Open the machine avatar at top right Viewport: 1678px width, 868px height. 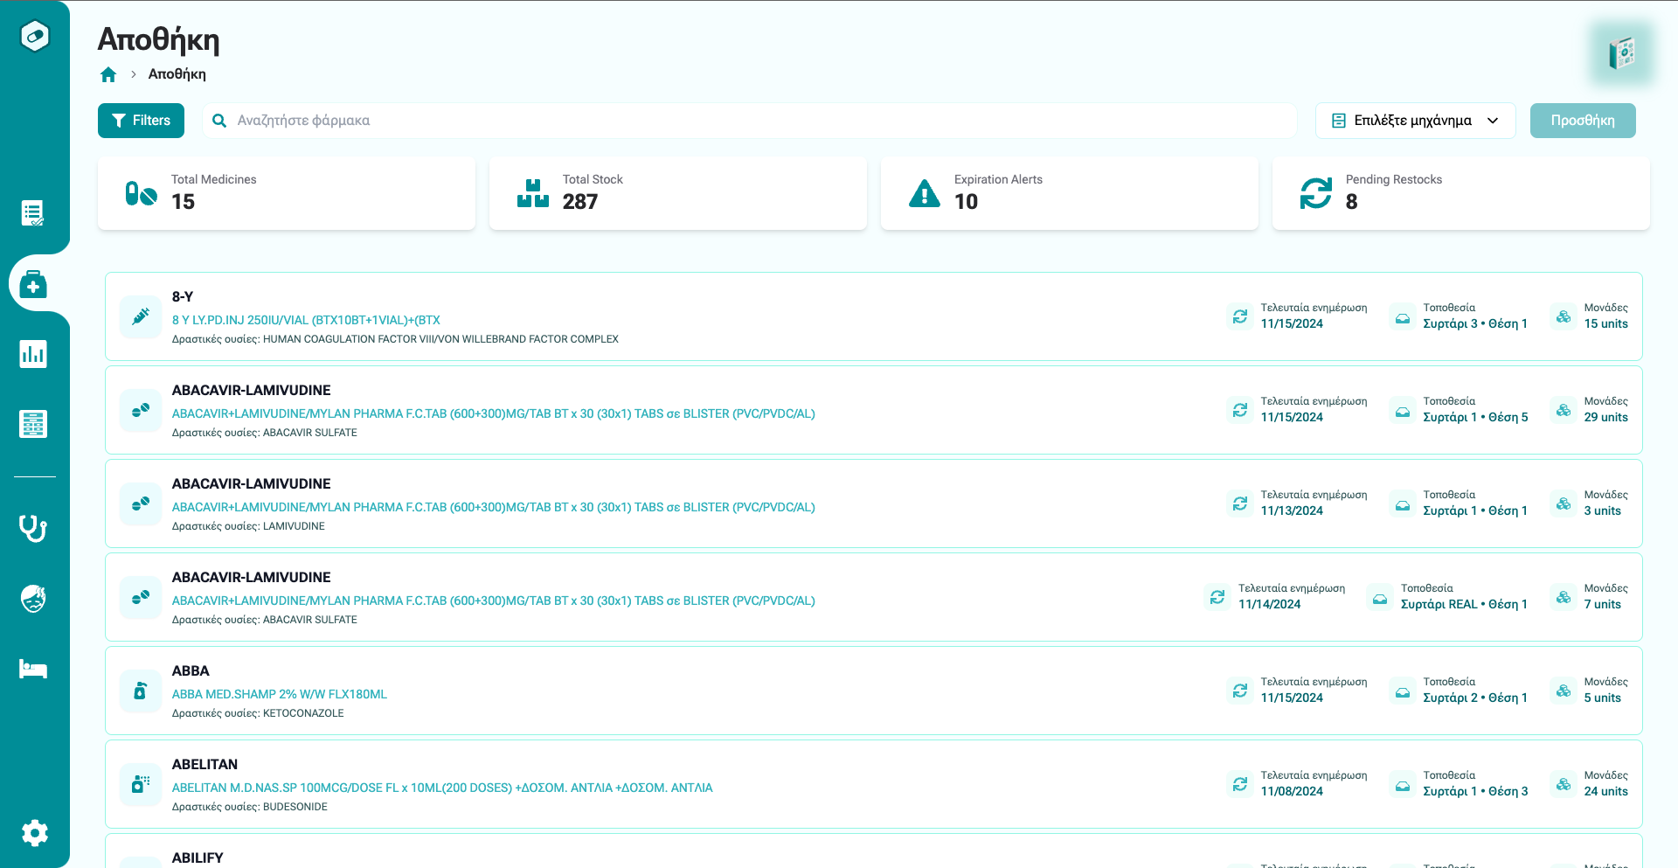[1622, 53]
